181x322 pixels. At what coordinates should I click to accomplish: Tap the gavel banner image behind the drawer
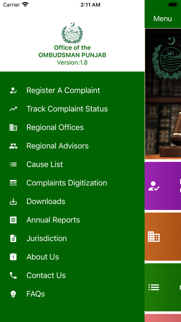[163, 94]
